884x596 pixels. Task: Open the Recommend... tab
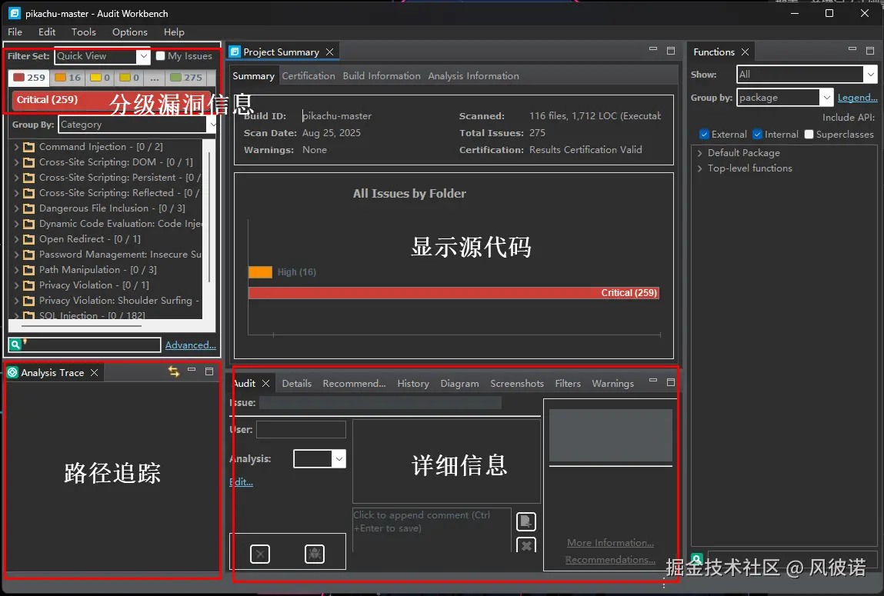click(354, 383)
